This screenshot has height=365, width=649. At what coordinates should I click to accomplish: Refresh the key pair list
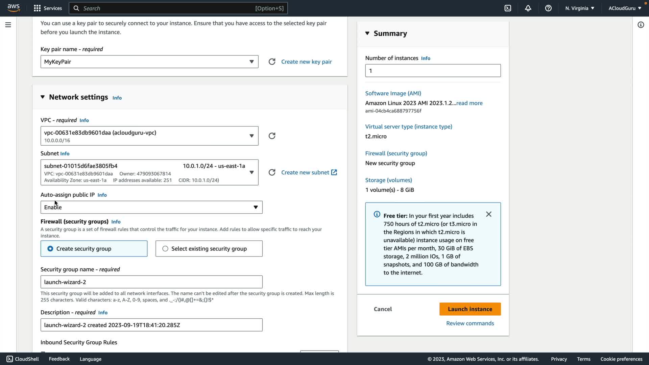click(272, 62)
